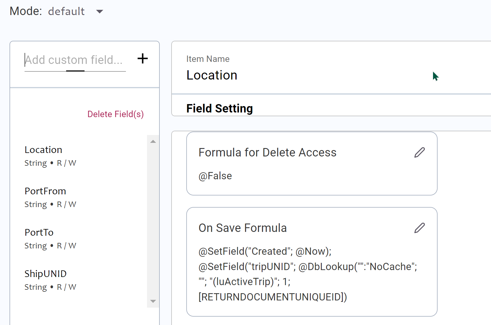Click the field list scroll down arrow

click(x=153, y=301)
